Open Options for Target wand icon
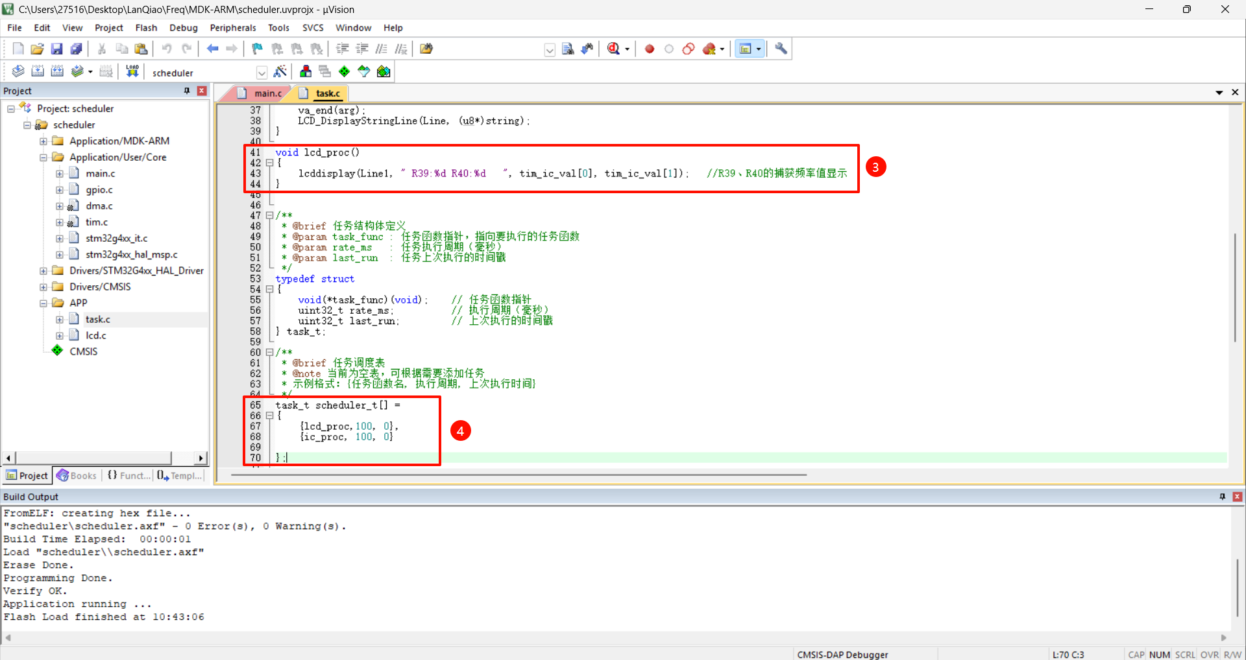 pos(280,71)
